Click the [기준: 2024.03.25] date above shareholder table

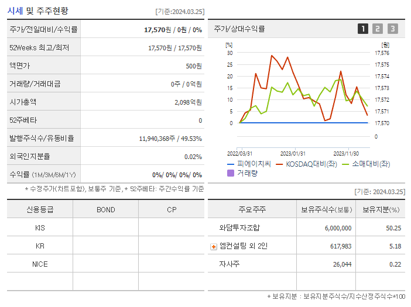coord(380,192)
